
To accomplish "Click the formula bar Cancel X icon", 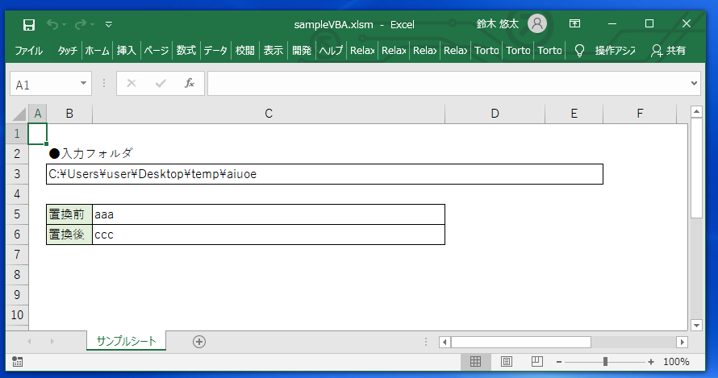I will click(131, 83).
